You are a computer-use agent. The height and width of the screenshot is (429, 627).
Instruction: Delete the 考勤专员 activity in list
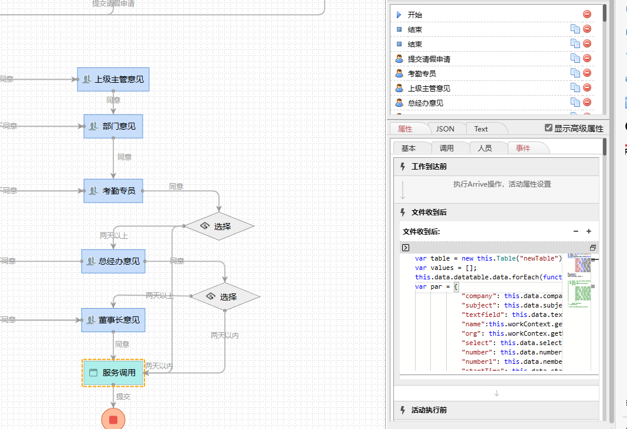coord(587,73)
